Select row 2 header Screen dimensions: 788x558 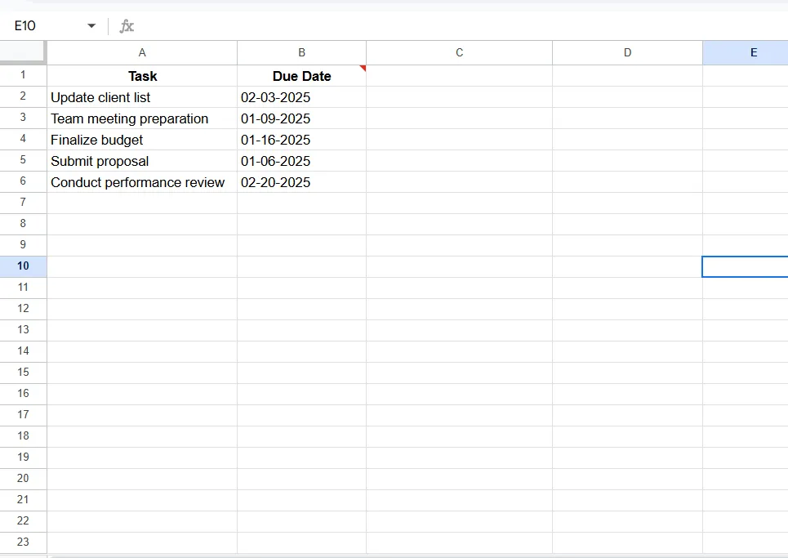coord(23,96)
